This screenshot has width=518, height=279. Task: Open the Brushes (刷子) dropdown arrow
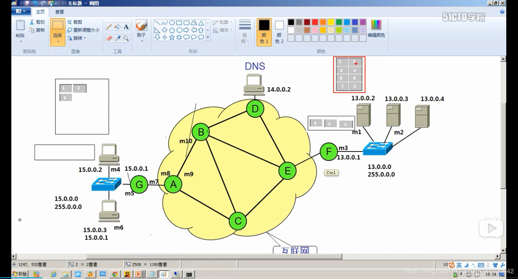(x=141, y=41)
